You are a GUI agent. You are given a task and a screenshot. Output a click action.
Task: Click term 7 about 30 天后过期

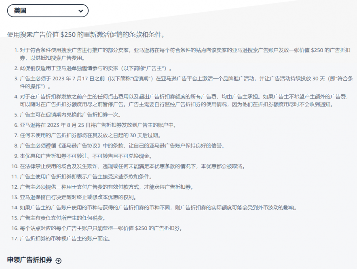(x=91, y=136)
